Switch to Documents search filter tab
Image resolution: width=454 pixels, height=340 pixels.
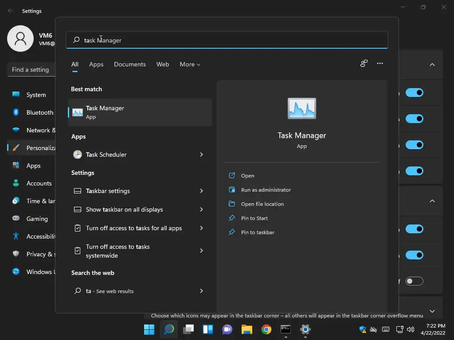pyautogui.click(x=130, y=65)
